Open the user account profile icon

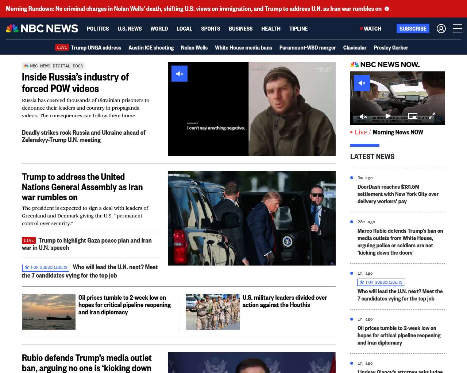tap(441, 28)
